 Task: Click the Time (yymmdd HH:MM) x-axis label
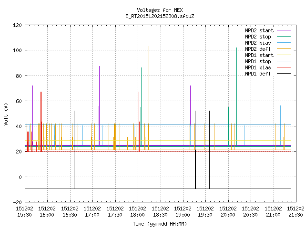click(x=160, y=224)
